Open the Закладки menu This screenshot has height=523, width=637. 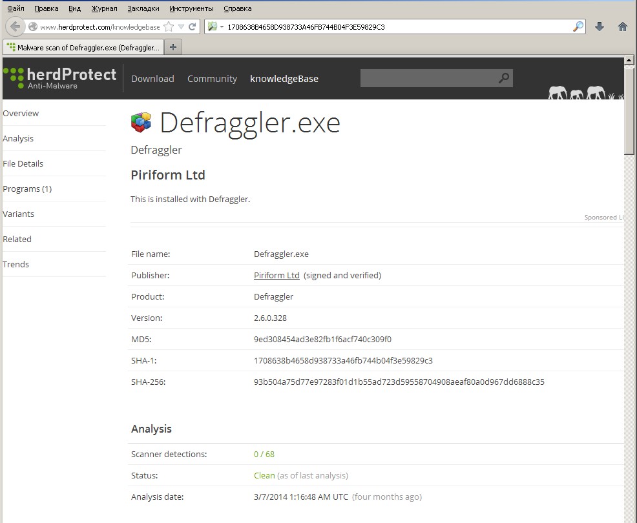pyautogui.click(x=143, y=8)
